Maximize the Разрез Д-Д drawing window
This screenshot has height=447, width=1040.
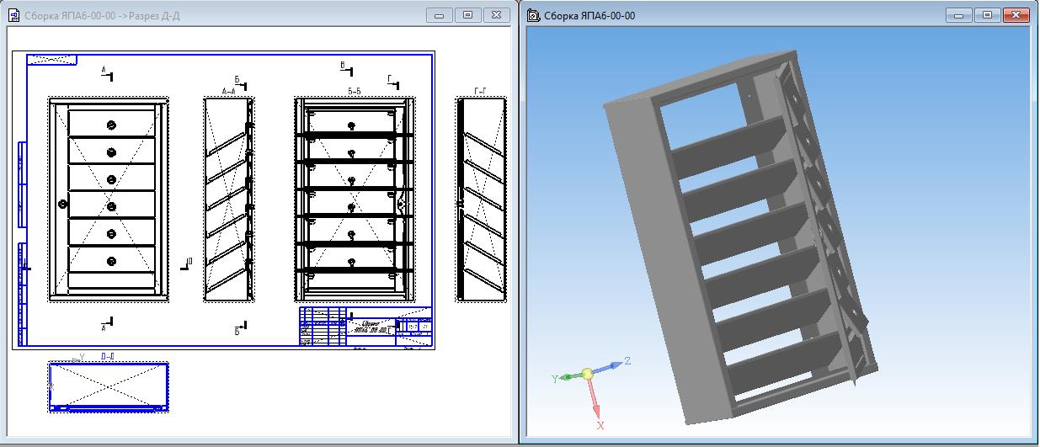[467, 14]
